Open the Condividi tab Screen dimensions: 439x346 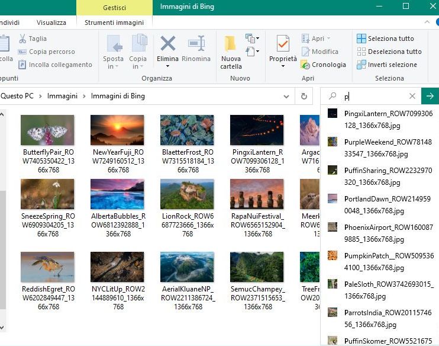tap(10, 23)
